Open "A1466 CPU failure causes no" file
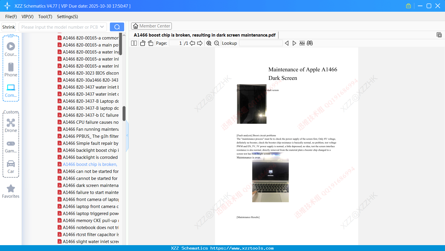Screen dimensions: 445x251 88,122
